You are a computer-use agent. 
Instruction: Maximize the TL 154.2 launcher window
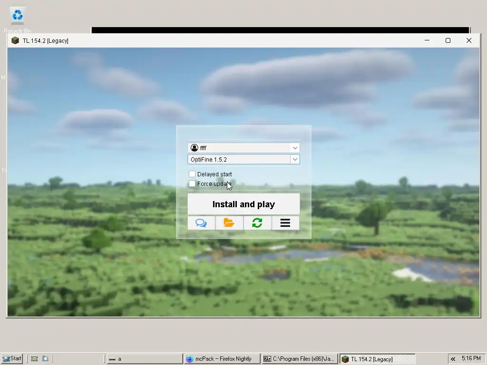coord(448,40)
